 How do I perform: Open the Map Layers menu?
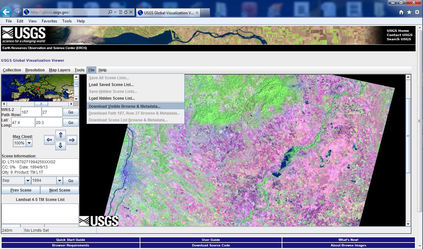60,70
